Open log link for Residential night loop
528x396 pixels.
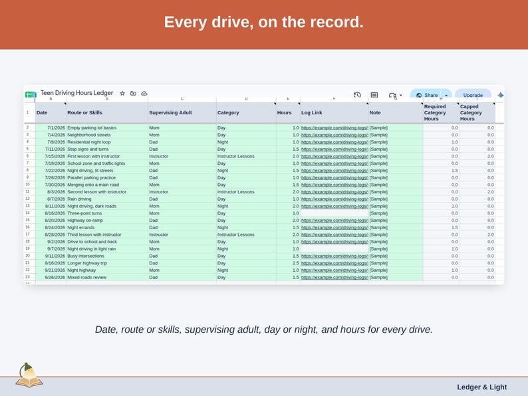point(334,142)
